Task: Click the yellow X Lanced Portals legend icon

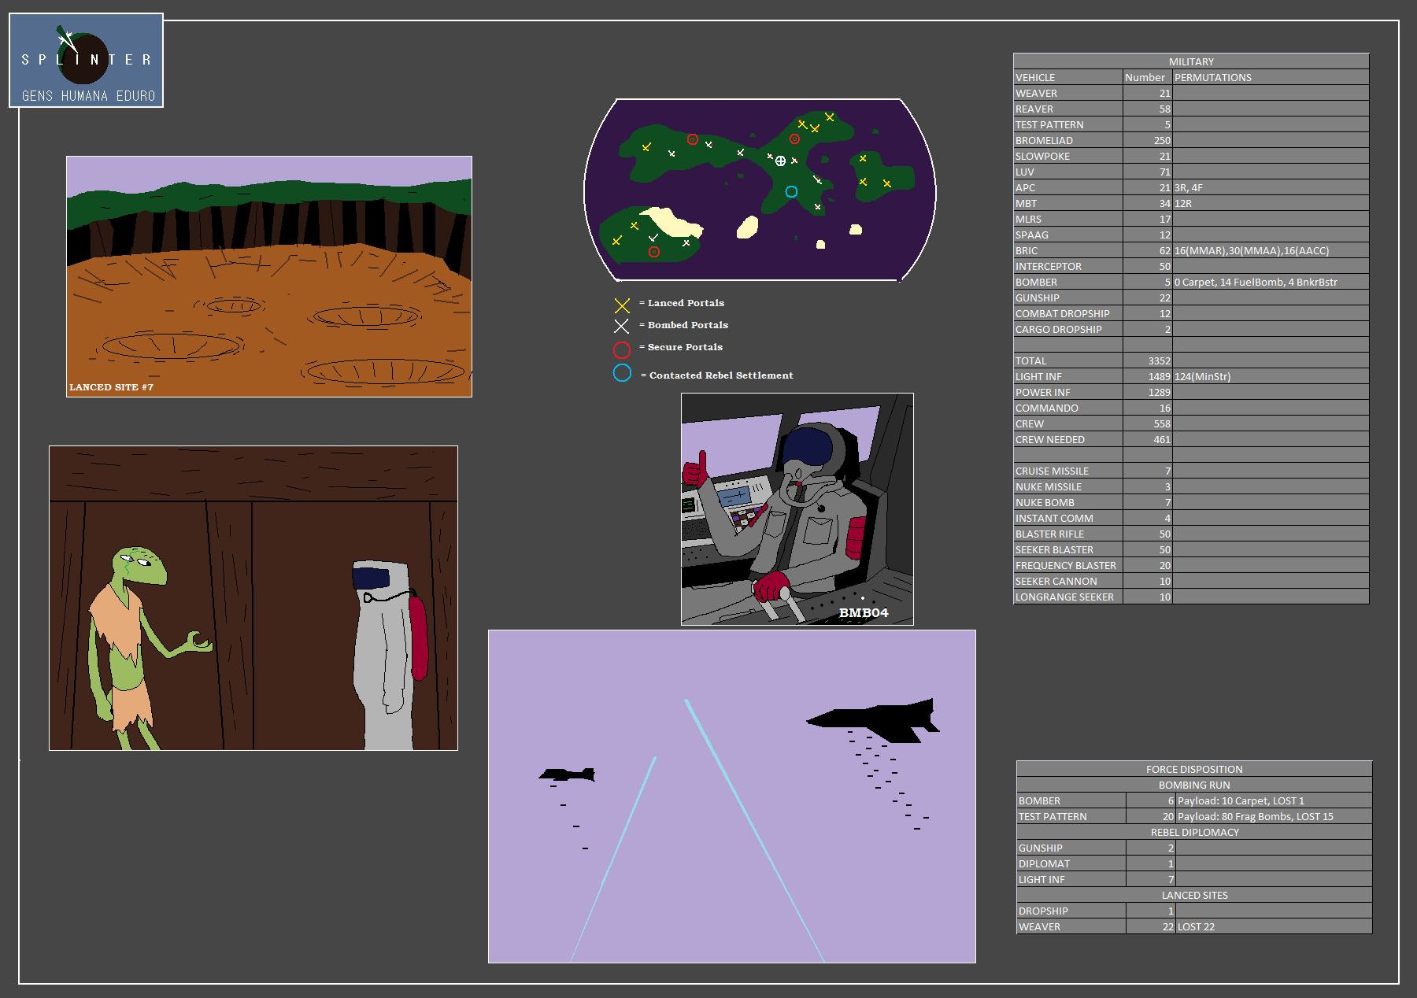Action: [622, 305]
